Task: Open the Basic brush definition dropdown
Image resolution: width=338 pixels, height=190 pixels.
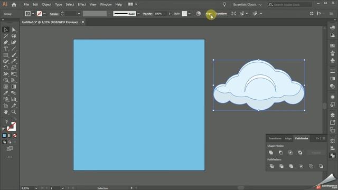Action: [138, 14]
